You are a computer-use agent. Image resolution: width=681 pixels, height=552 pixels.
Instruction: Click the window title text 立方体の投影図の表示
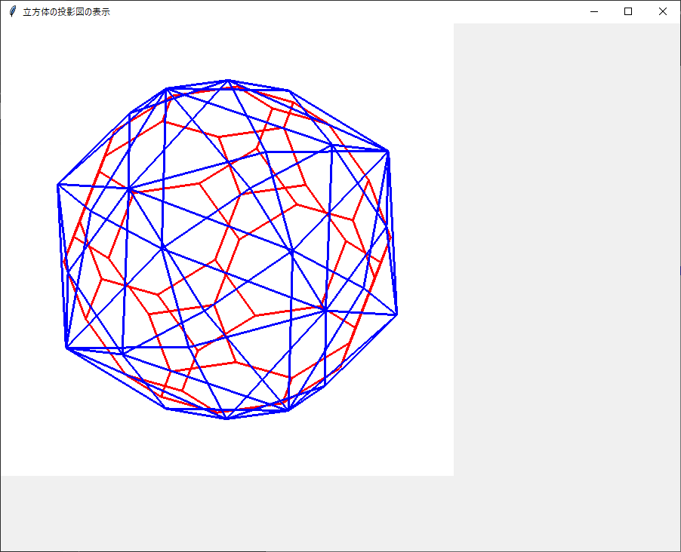tap(66, 12)
